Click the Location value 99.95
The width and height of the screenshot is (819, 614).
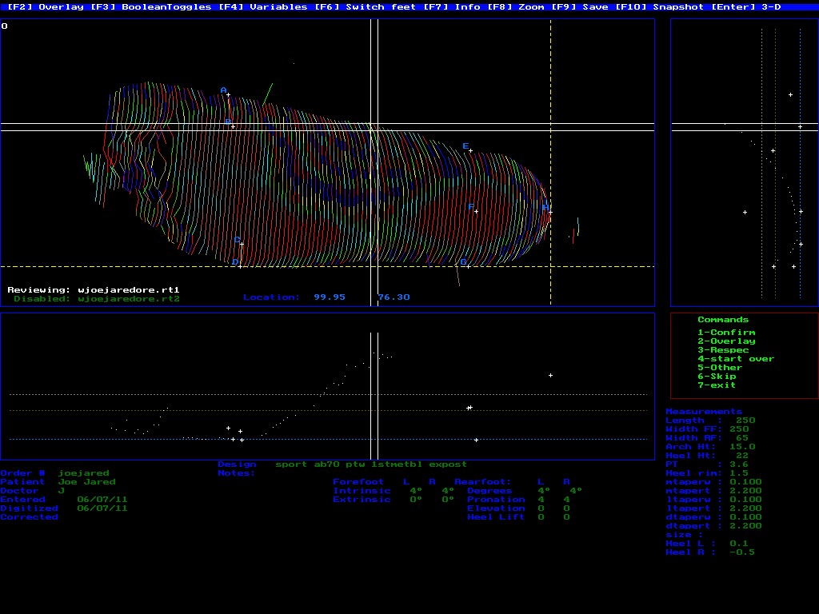(330, 297)
